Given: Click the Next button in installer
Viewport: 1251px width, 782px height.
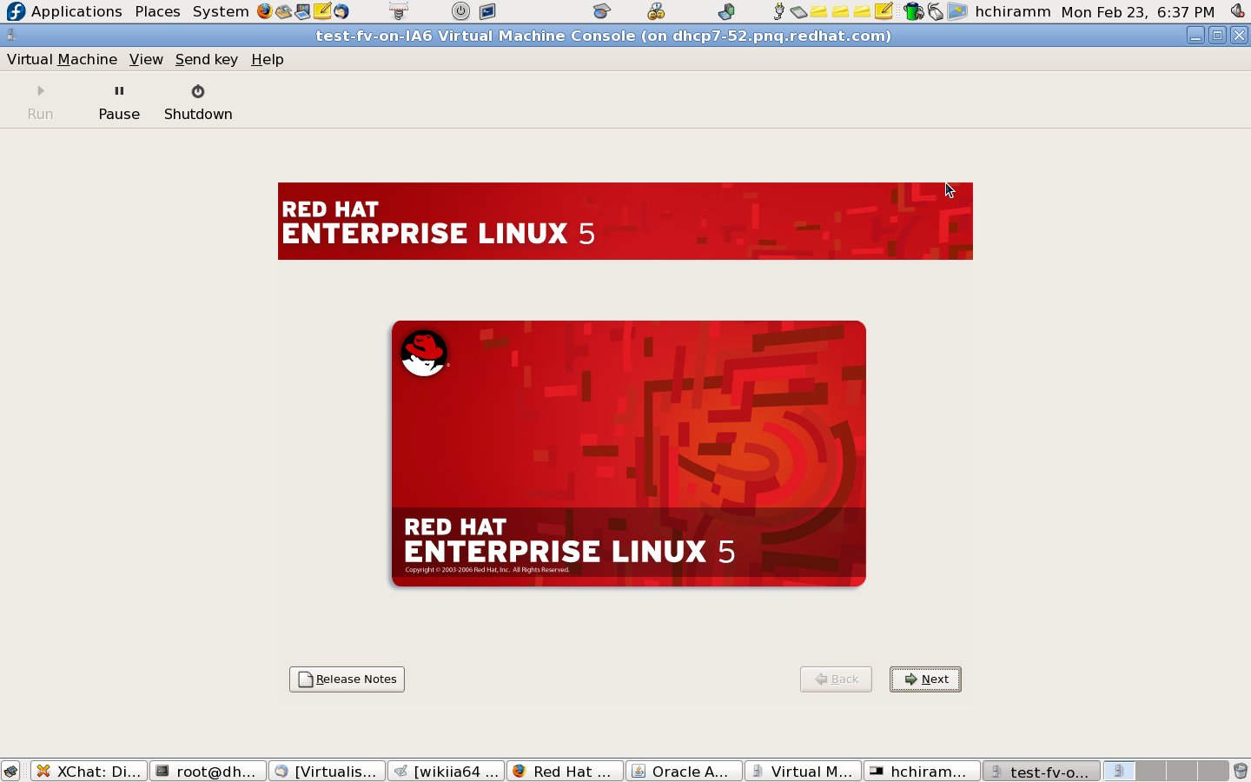Looking at the screenshot, I should (x=925, y=679).
